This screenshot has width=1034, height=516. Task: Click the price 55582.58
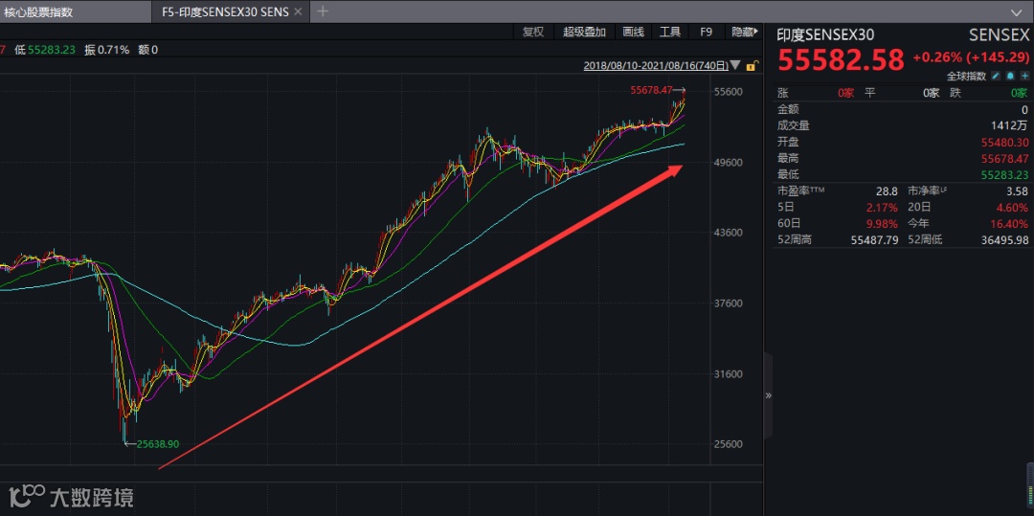(x=842, y=59)
